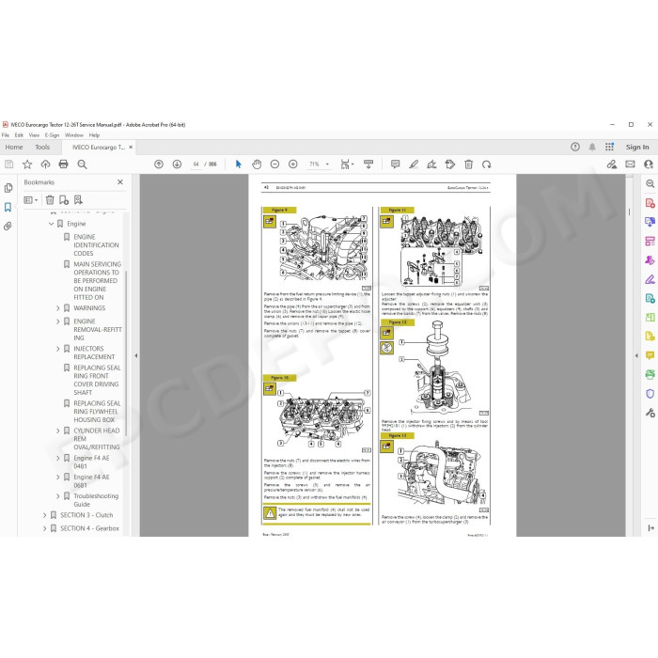Select the Highlight pen tool
This screenshot has width=658, height=658.
pyautogui.click(x=414, y=164)
